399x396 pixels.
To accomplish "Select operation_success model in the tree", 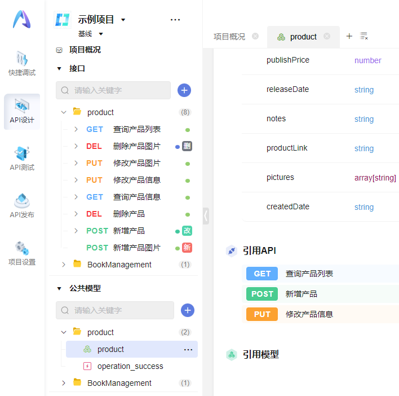I will coord(130,366).
